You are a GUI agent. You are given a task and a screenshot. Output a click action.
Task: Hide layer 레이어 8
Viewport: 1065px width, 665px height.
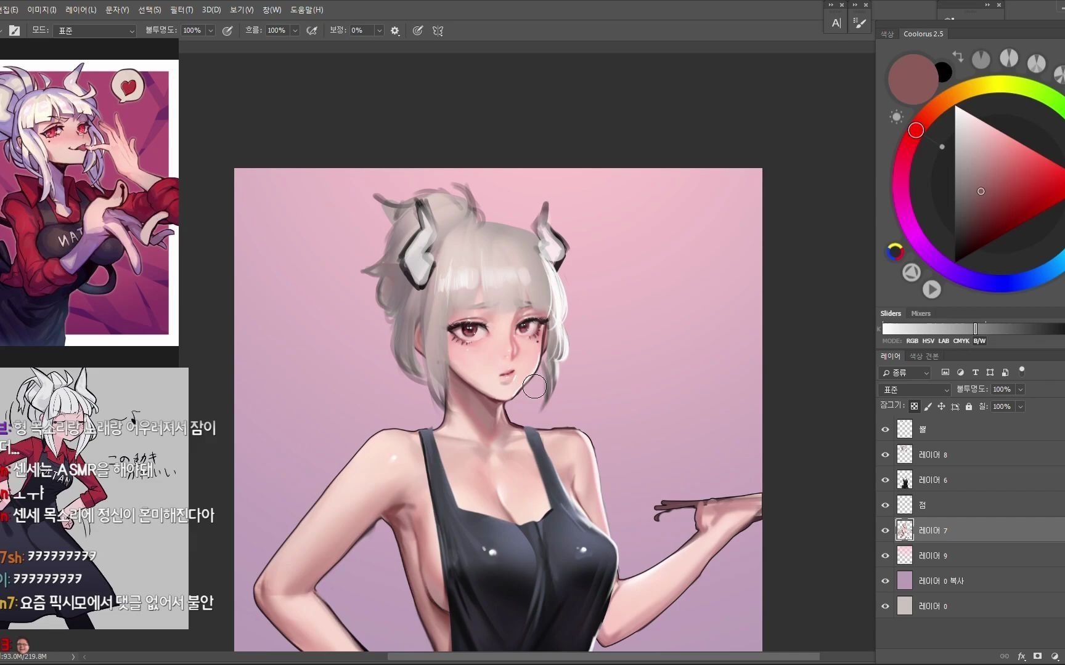[x=886, y=454]
